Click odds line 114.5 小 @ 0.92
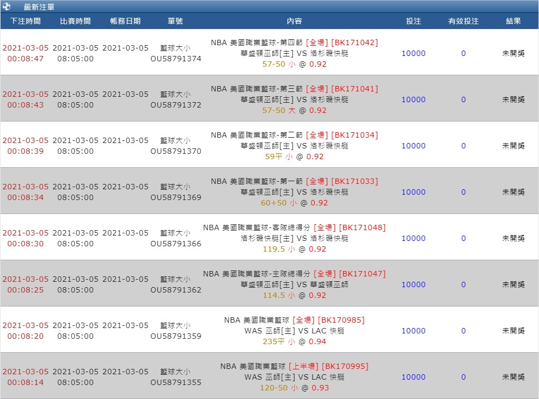This screenshot has width=539, height=399. coord(294,295)
